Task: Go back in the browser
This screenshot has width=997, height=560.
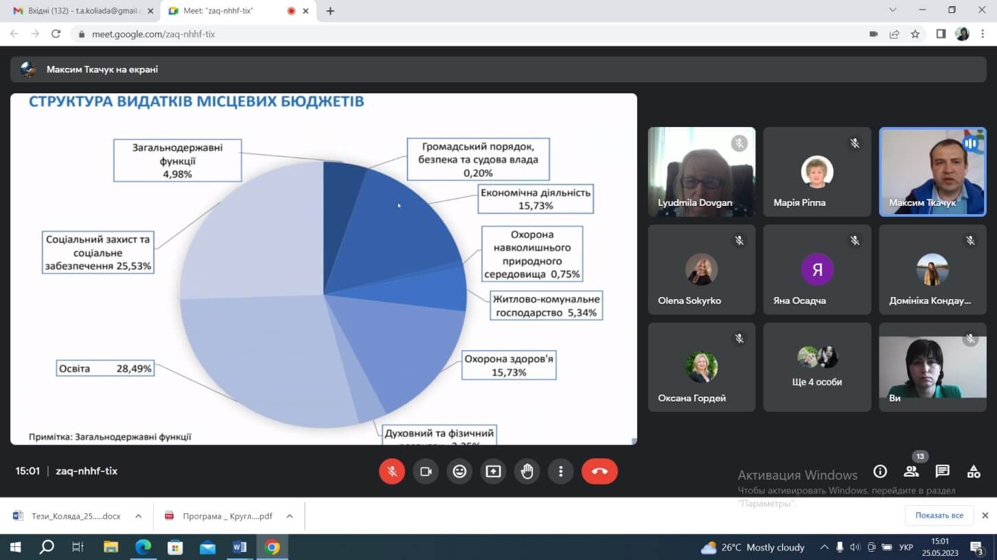Action: (x=14, y=34)
